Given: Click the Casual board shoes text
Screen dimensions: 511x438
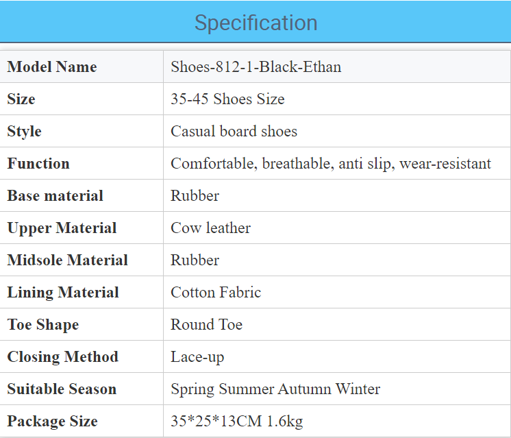Looking at the screenshot, I should point(234,131).
